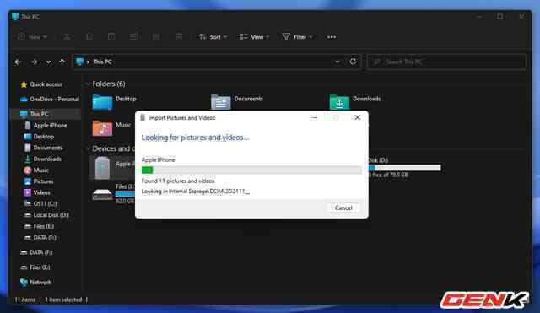Go forward with the forward arrow
Screen dimensions: 540x313
[x=34, y=62]
